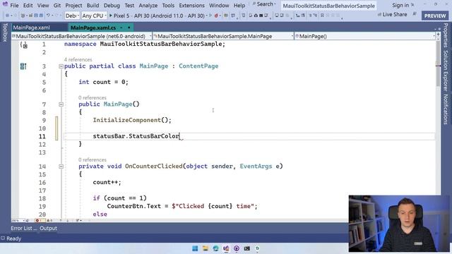
Task: Click 'int count = 0;' code line
Action: (104, 82)
